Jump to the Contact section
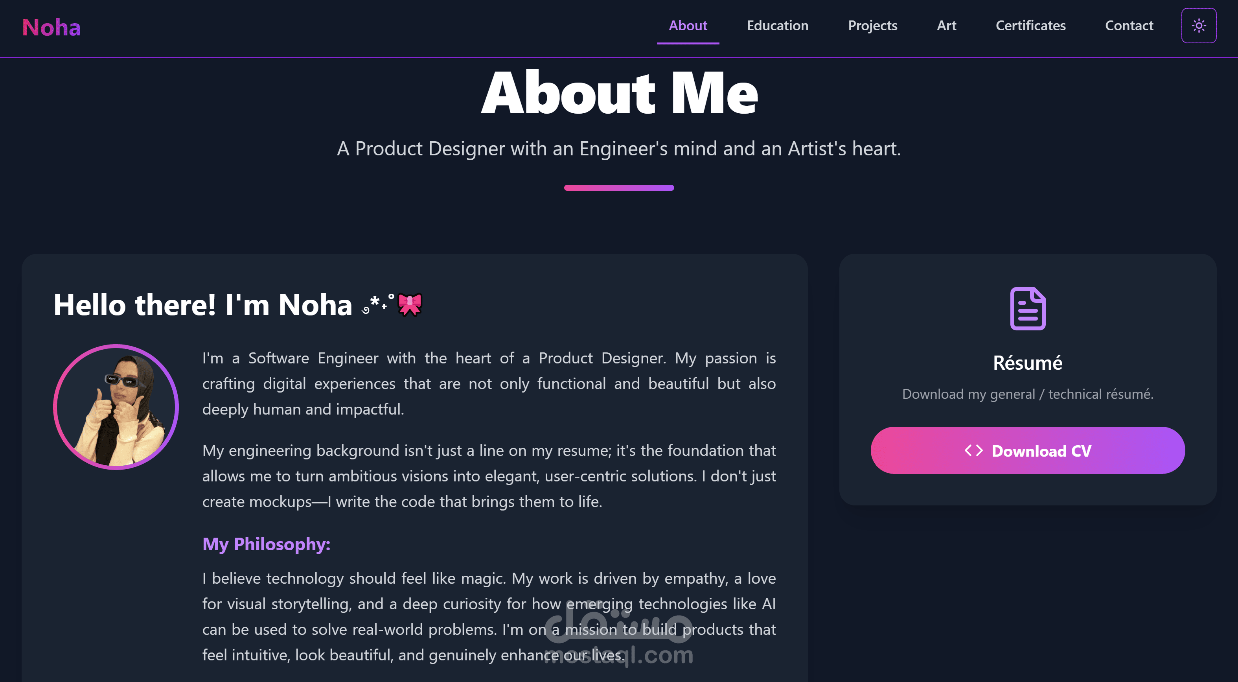 tap(1129, 26)
